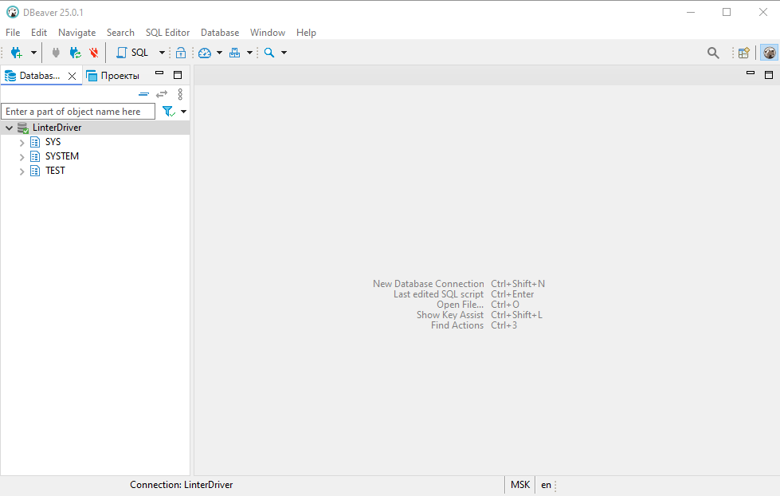
Task: Click the Open Perspective icon
Action: 743,53
